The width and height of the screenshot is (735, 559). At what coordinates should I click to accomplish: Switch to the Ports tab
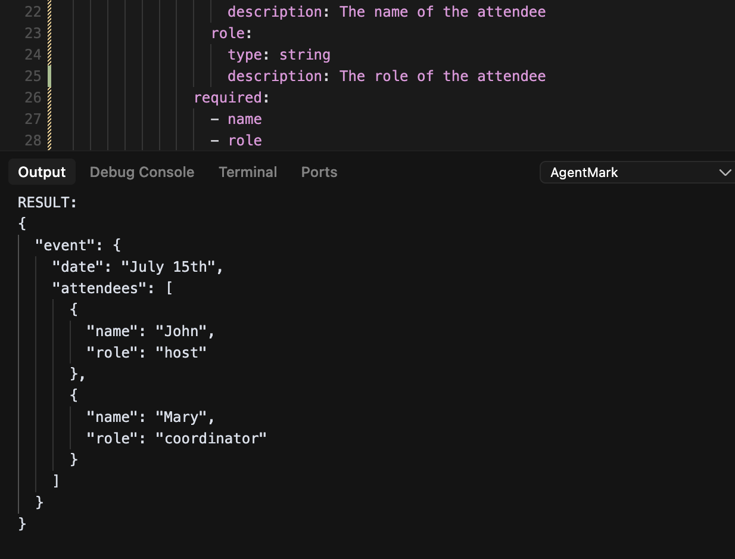tap(319, 172)
